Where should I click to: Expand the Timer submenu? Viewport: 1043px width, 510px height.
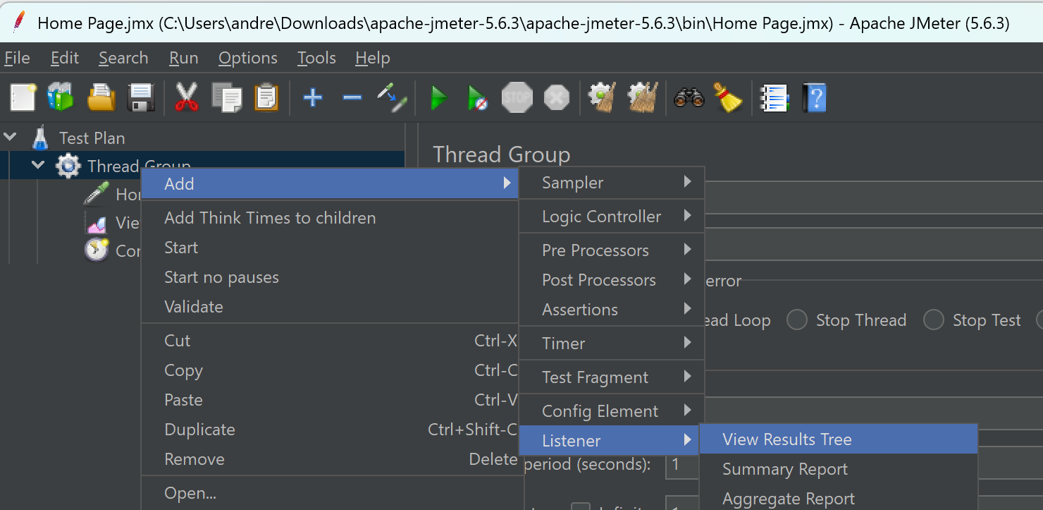pos(612,344)
